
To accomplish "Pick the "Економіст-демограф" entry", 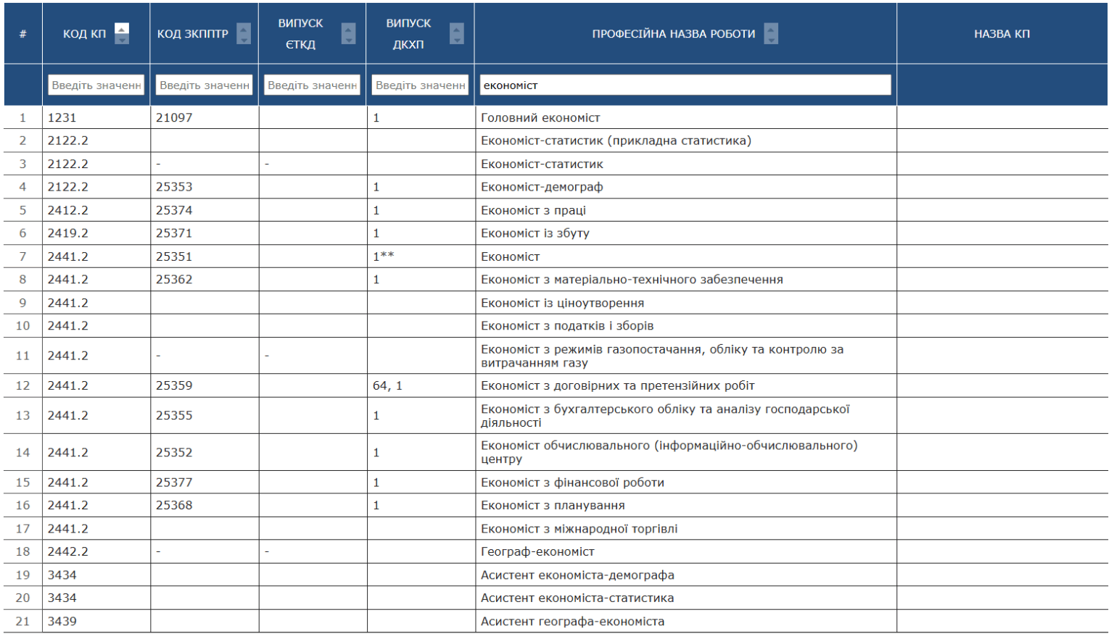I will (542, 188).
